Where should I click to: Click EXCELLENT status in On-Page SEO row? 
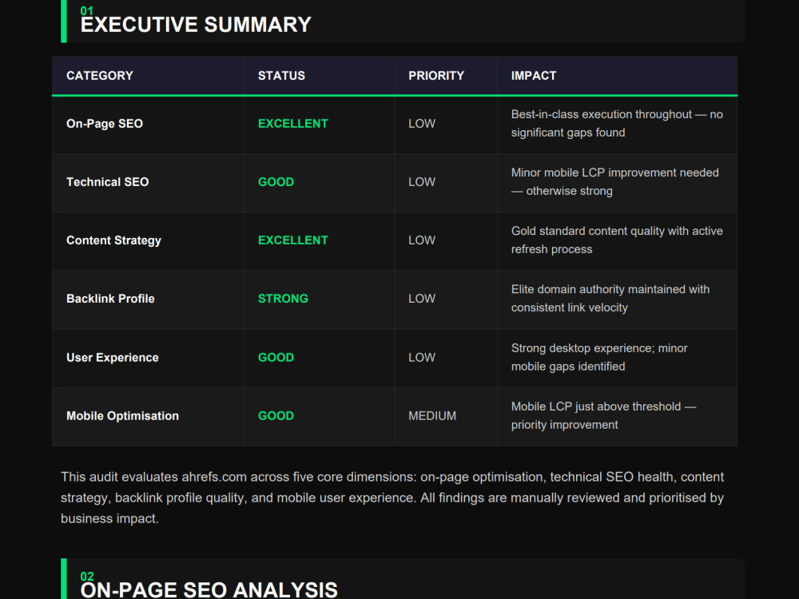tap(293, 124)
